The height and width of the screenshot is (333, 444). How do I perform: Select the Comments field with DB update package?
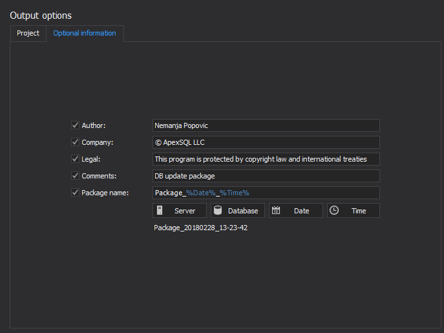266,176
